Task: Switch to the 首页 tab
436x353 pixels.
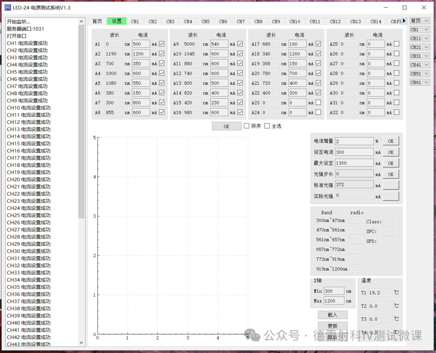Action: (97, 21)
